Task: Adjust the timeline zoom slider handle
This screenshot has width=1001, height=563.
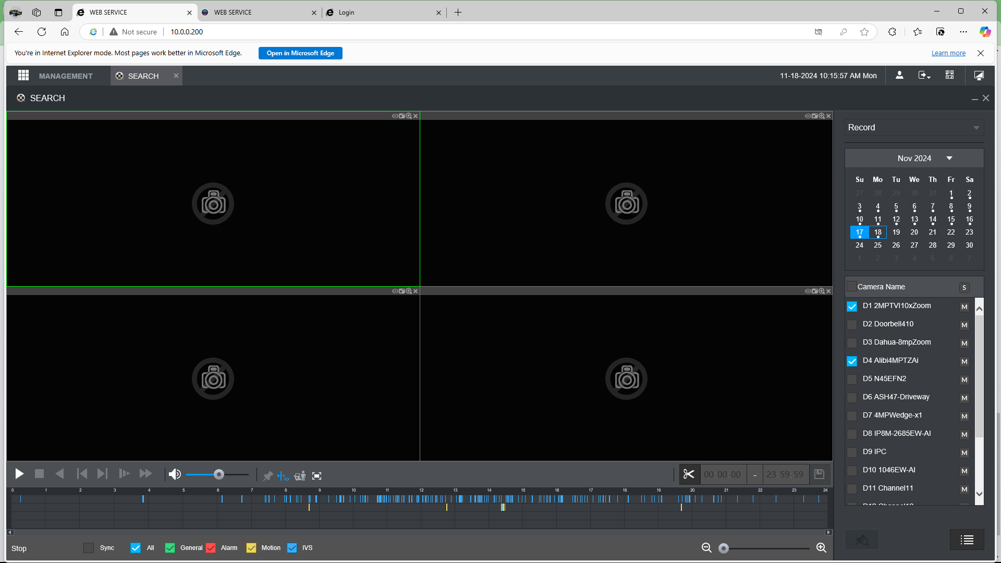Action: tap(724, 548)
